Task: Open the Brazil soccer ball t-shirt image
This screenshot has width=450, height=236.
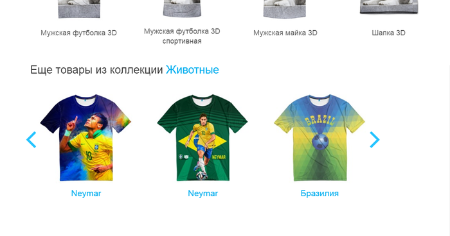Action: click(319, 137)
